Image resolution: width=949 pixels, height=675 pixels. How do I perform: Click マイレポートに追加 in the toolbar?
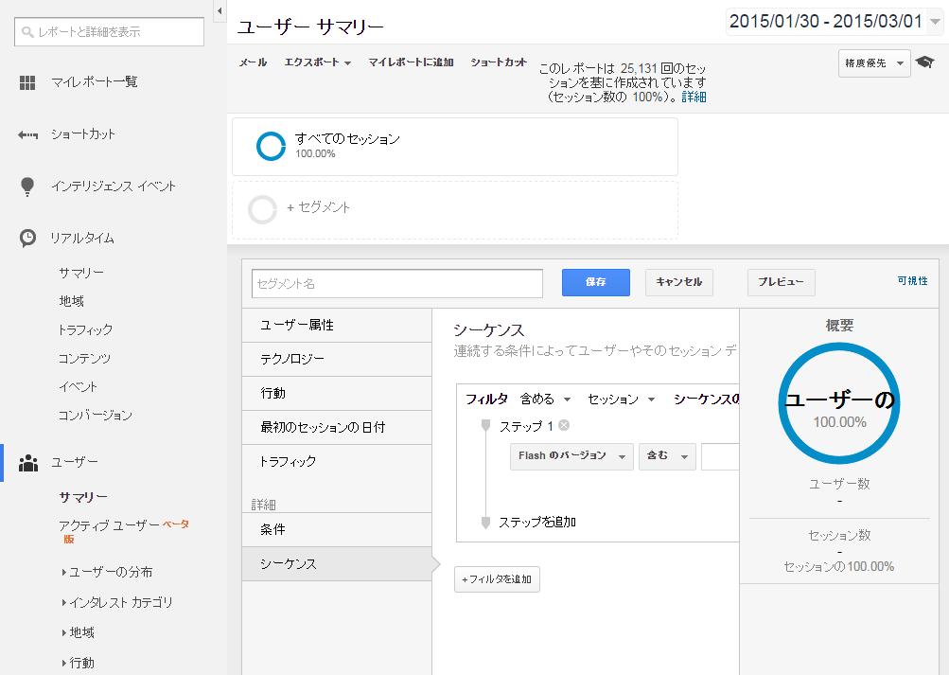[x=411, y=62]
